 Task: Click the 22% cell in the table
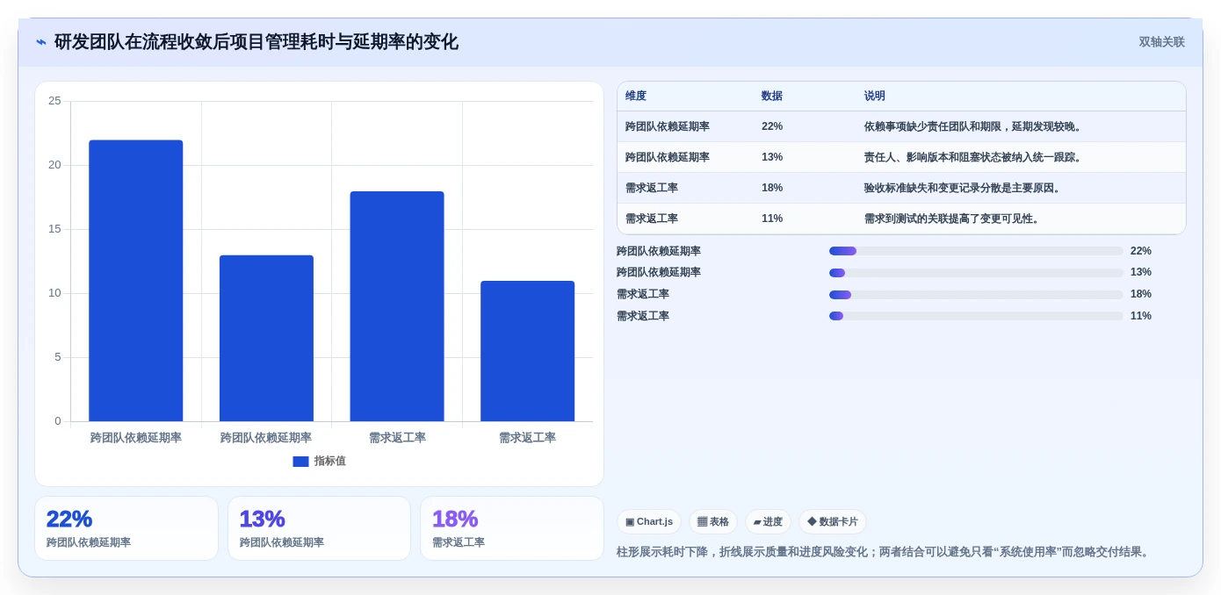point(772,126)
